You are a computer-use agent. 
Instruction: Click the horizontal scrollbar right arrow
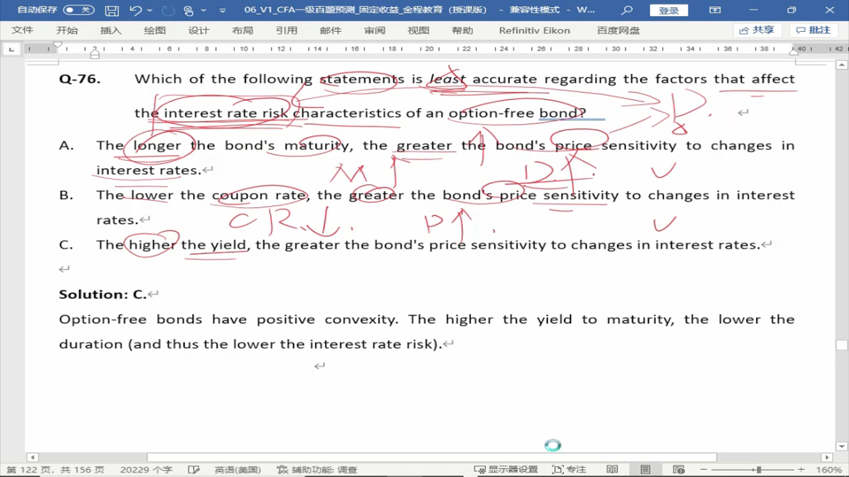pos(827,457)
